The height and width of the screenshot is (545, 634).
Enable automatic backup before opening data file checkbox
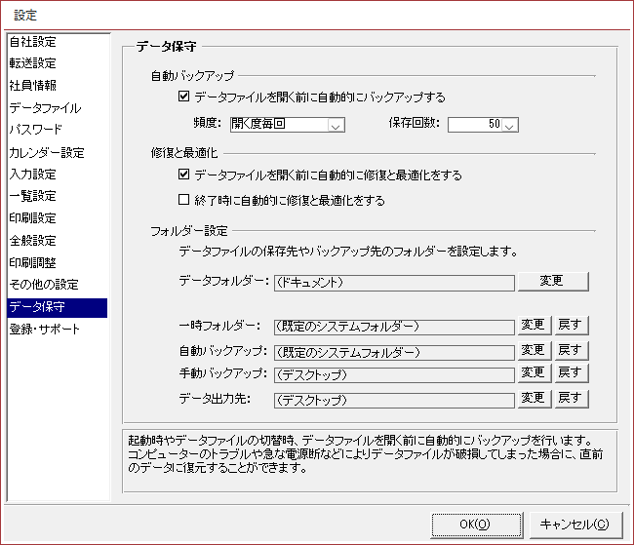click(184, 97)
